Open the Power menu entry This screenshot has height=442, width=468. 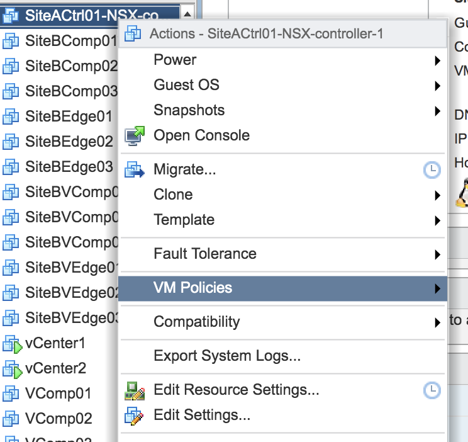[282, 60]
